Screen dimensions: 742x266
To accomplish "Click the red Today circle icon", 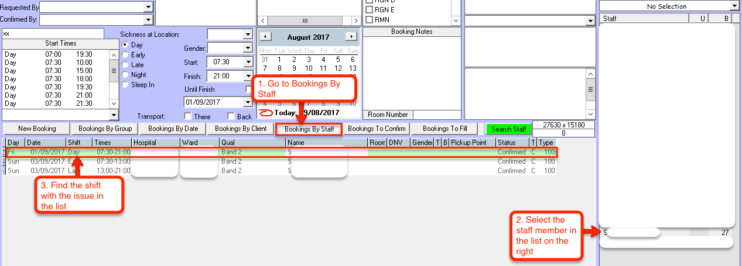I will click(x=265, y=113).
